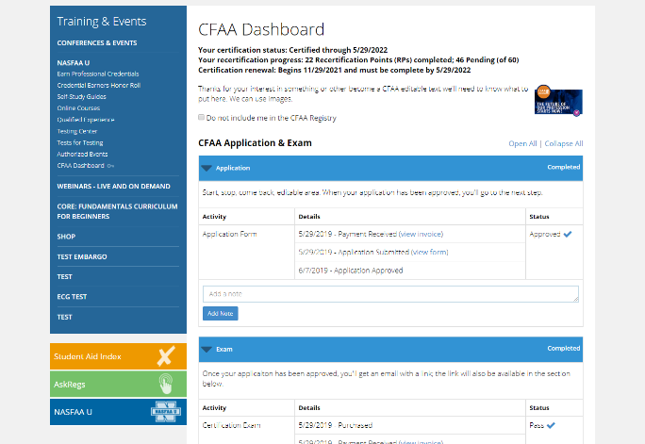Open Authorized Events link

82,155
